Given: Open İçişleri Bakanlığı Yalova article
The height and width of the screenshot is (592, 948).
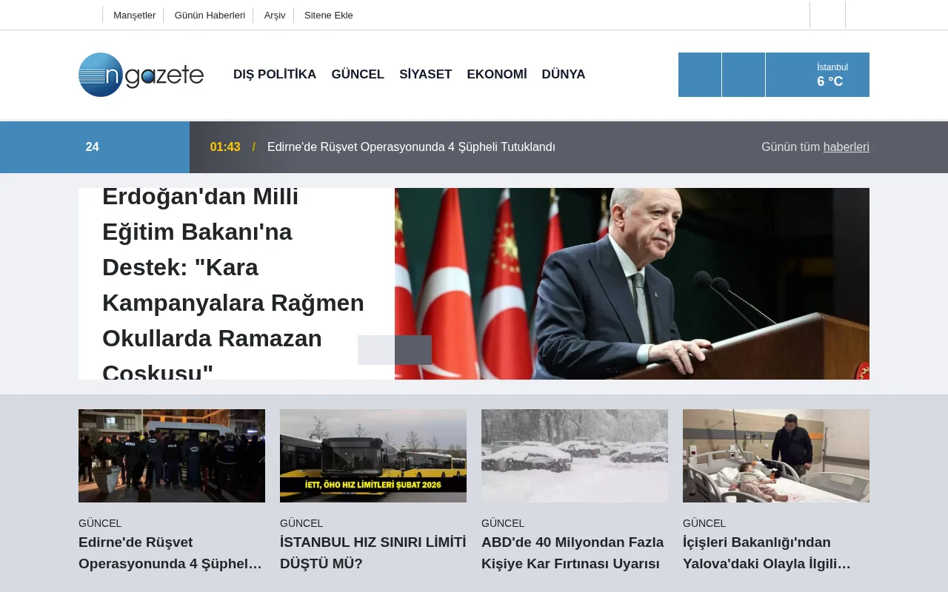Looking at the screenshot, I should tap(767, 552).
